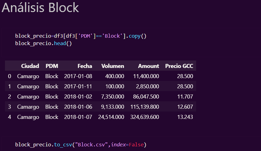Click the Precio GCC value 11.707
The image size is (261, 151).
pyautogui.click(x=186, y=97)
